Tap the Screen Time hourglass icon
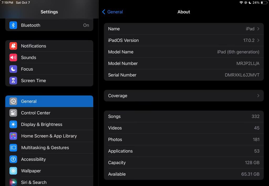The width and height of the screenshot is (269, 186). pyautogui.click(x=13, y=81)
